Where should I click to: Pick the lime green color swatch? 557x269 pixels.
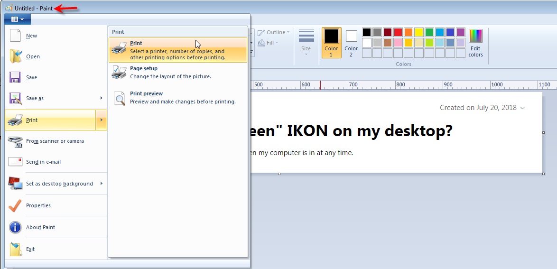tap(429, 43)
